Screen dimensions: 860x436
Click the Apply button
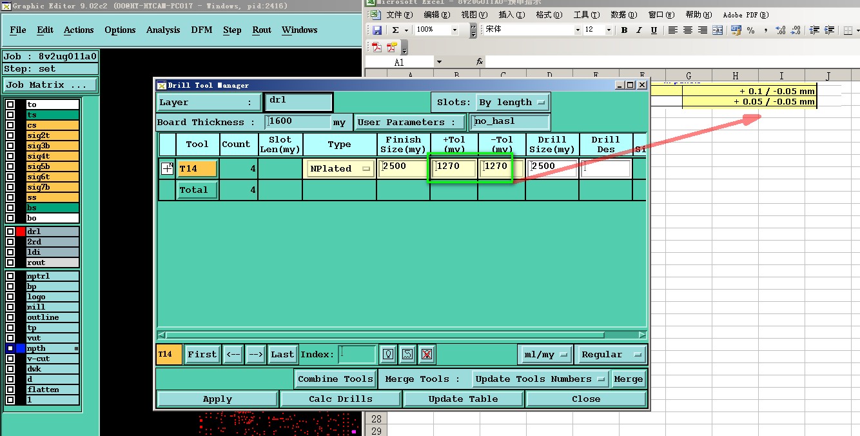pyautogui.click(x=217, y=399)
